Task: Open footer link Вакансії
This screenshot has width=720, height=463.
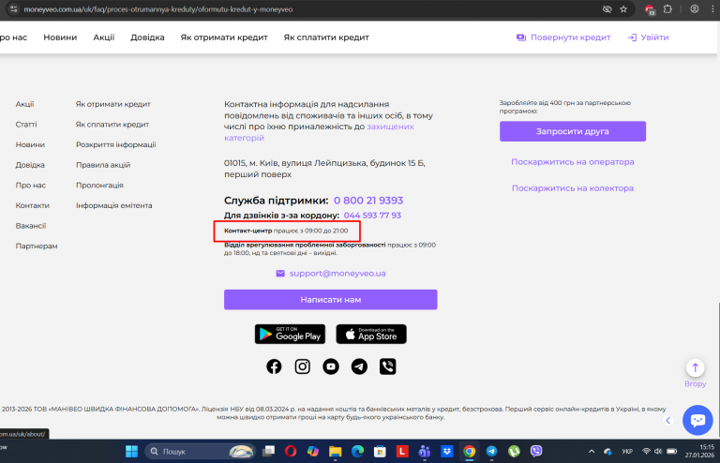Action: pyautogui.click(x=31, y=226)
